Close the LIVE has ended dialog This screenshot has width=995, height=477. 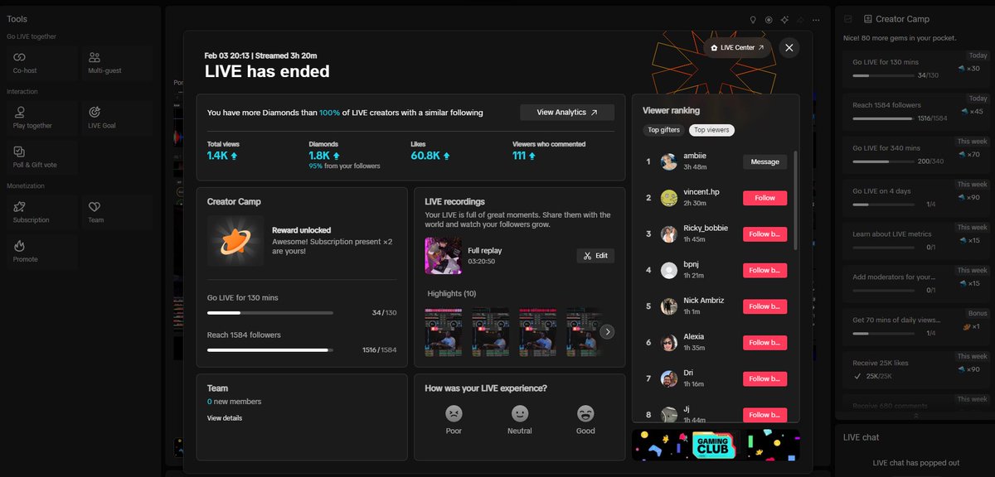pos(789,48)
